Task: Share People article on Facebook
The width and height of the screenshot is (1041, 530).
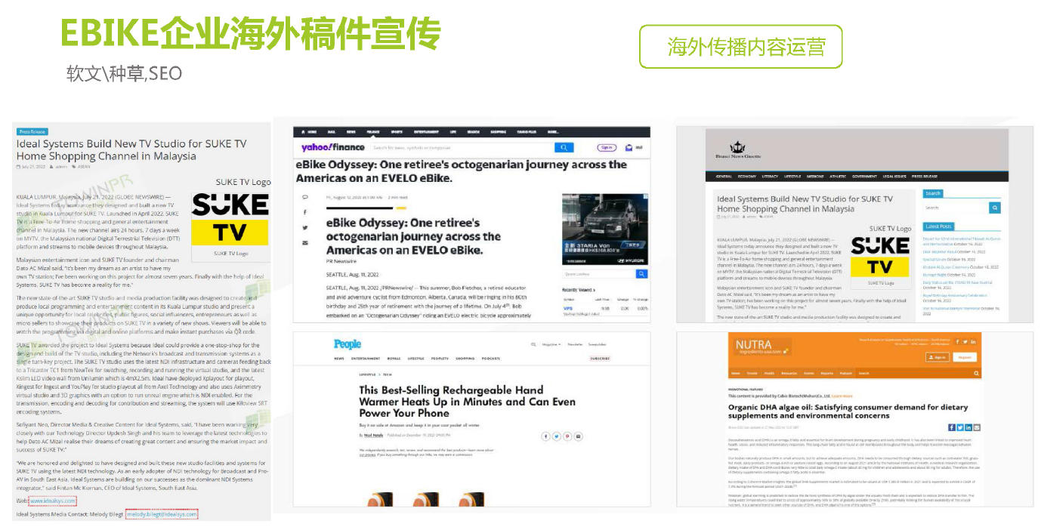Action: pos(546,436)
